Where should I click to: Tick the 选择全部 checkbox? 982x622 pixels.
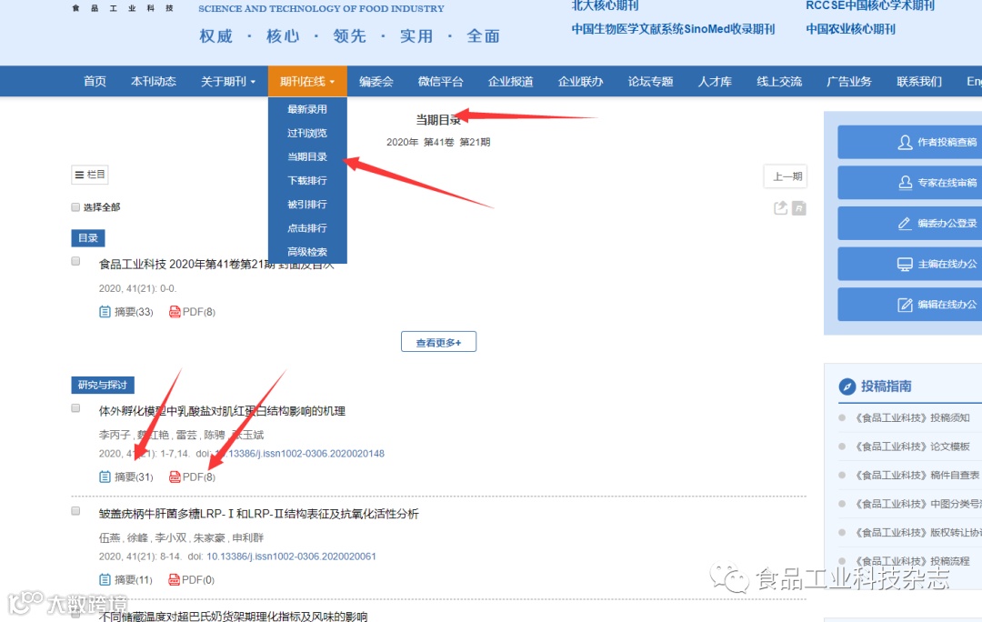75,206
